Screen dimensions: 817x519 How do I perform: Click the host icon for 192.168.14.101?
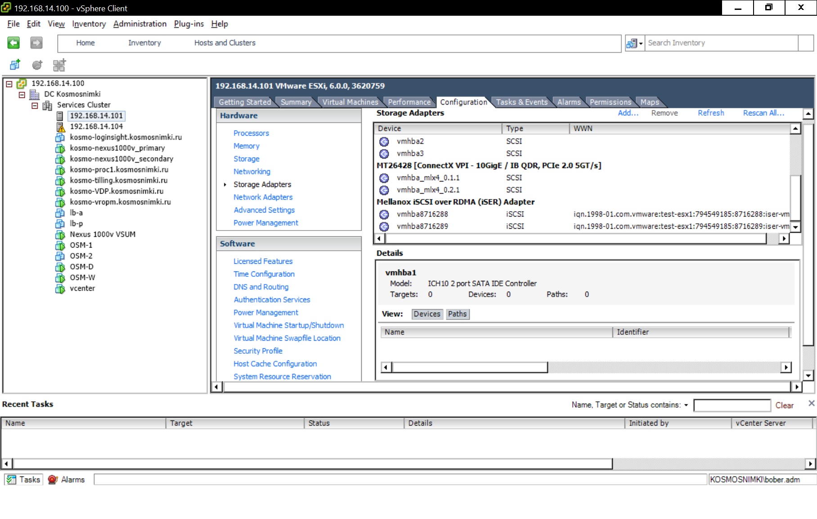pyautogui.click(x=60, y=116)
